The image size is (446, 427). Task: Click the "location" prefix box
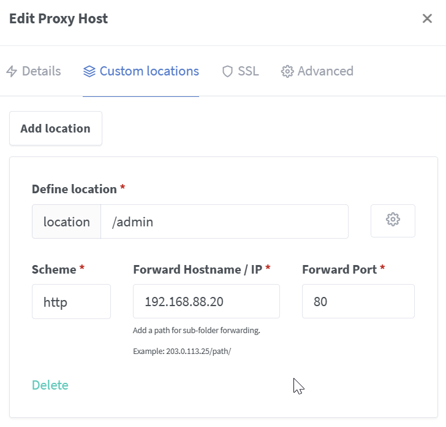66,221
